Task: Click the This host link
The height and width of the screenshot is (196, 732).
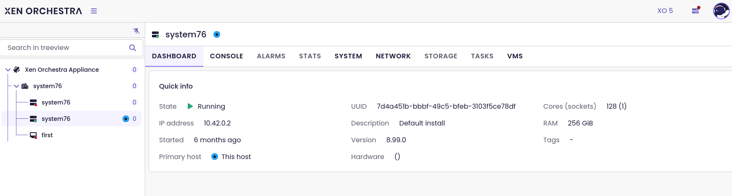Action: click(236, 157)
